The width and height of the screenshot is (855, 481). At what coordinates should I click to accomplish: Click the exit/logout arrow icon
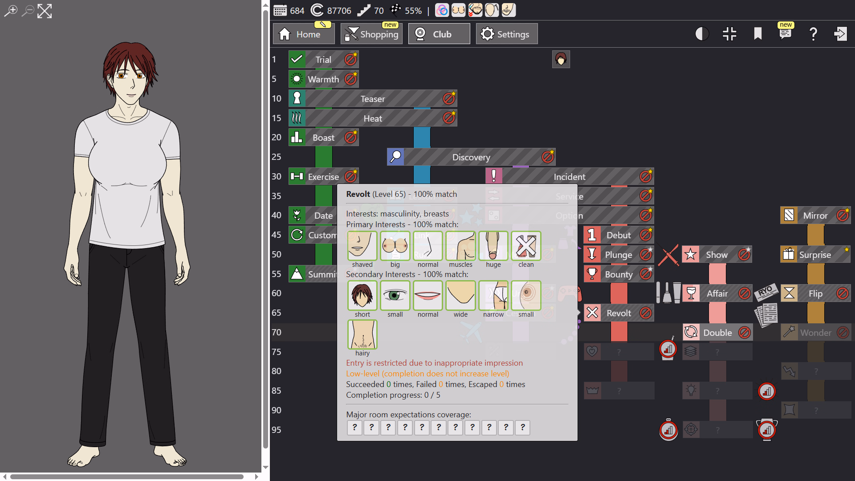pyautogui.click(x=840, y=34)
